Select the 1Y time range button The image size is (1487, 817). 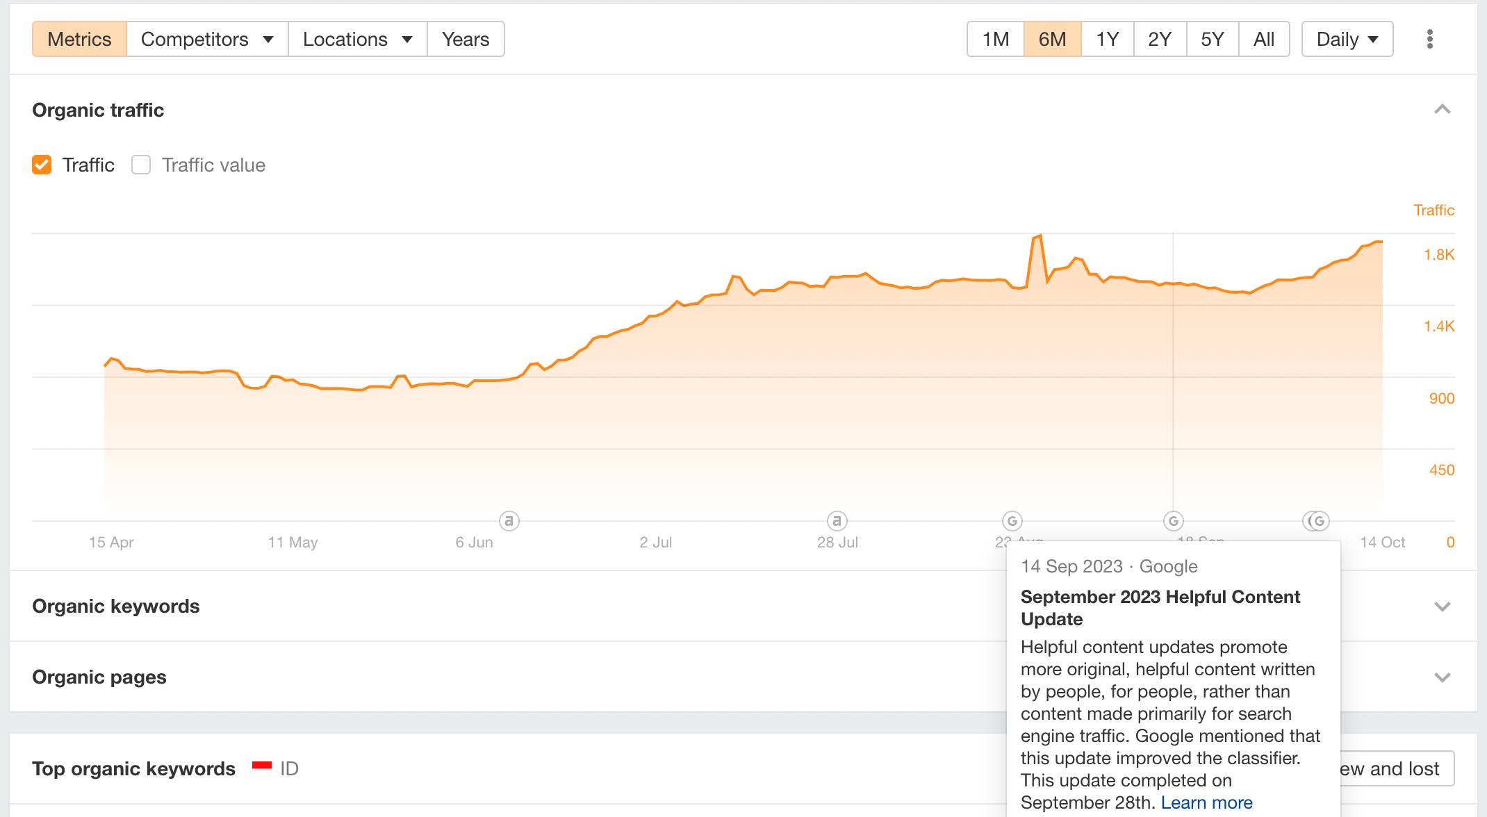click(x=1107, y=39)
